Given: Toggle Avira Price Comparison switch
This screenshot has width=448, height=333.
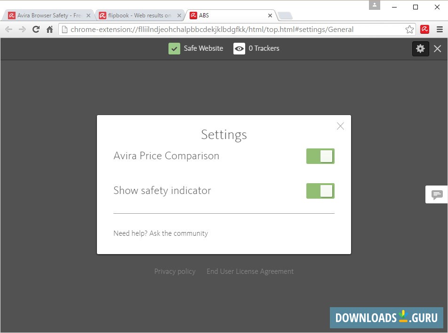Looking at the screenshot, I should coord(320,156).
